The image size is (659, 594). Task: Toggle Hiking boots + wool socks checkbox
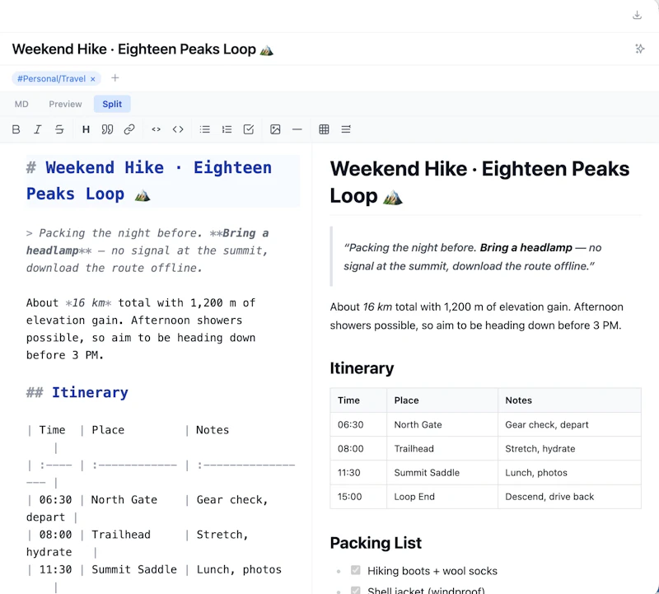click(356, 570)
